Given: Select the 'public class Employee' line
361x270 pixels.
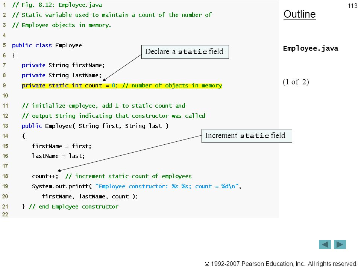Looking at the screenshot, I should [47, 45].
